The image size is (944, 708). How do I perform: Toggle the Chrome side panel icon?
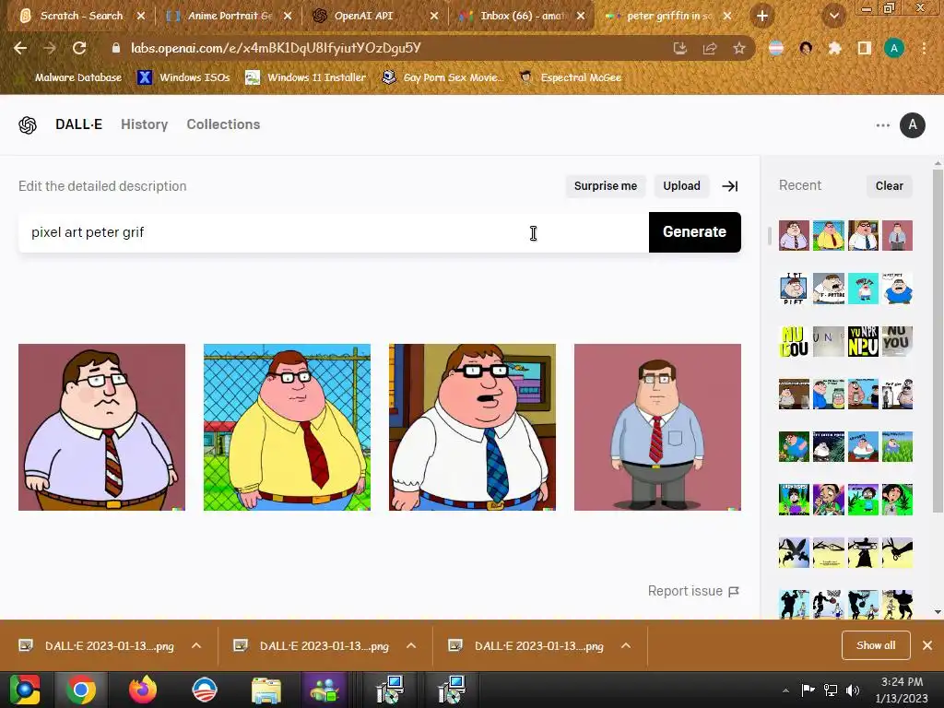[x=865, y=48]
